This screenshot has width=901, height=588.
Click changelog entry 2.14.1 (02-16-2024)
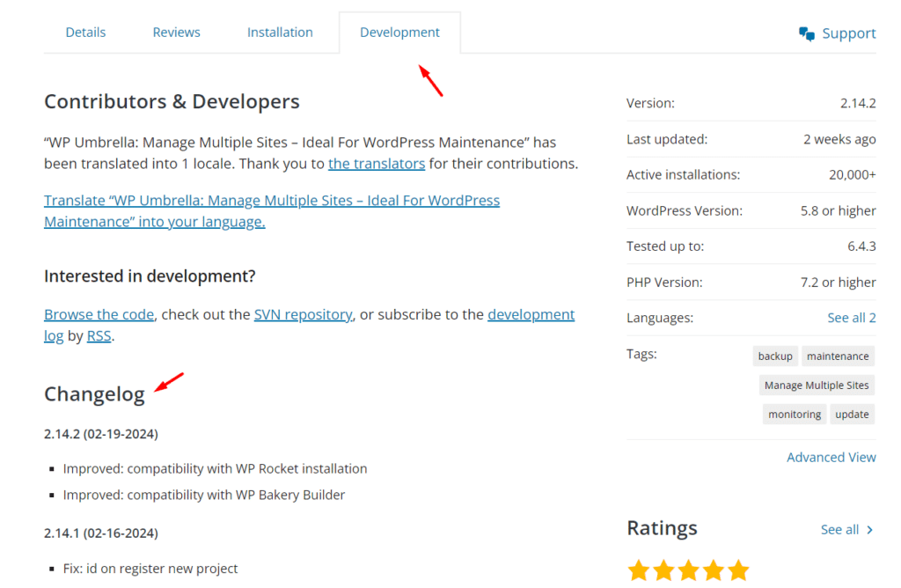click(101, 533)
